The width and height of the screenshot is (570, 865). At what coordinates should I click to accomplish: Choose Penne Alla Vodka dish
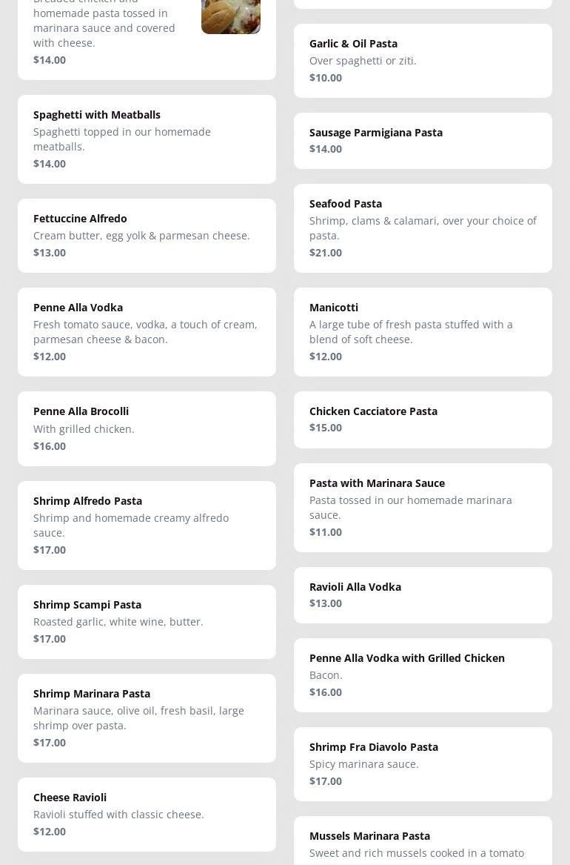coord(147,331)
